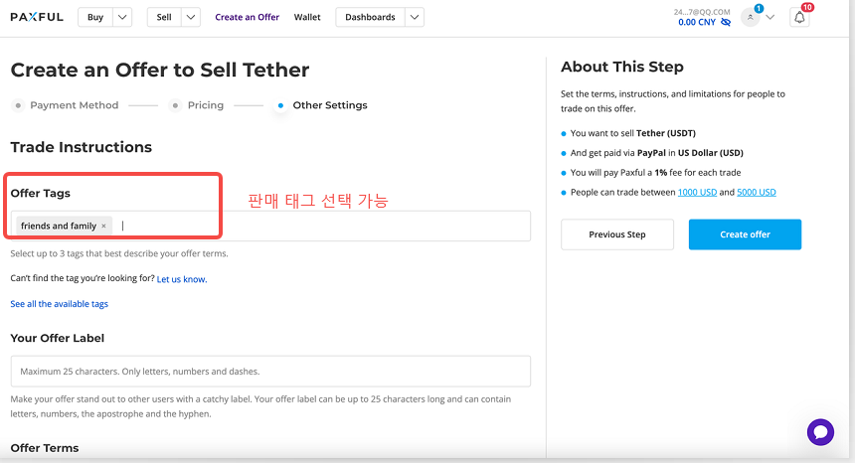Open Dashboards menu
Image resolution: width=855 pixels, height=463 pixels.
point(370,17)
